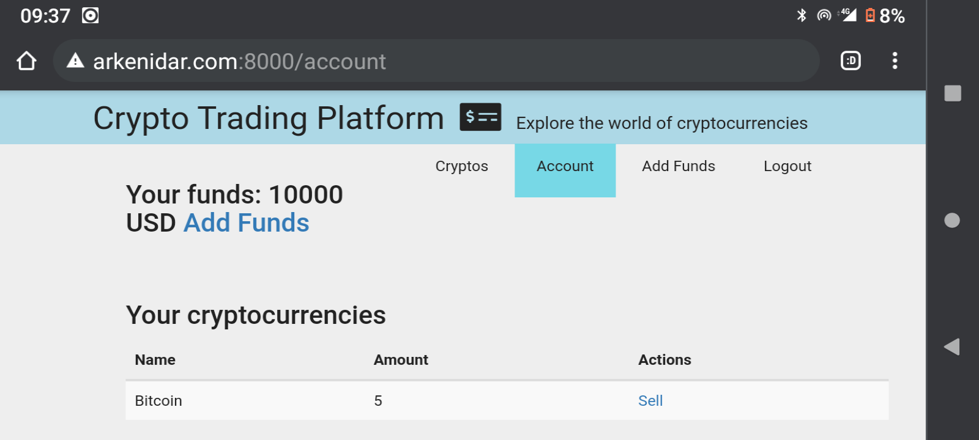Open the browser tab switcher icon

[851, 61]
